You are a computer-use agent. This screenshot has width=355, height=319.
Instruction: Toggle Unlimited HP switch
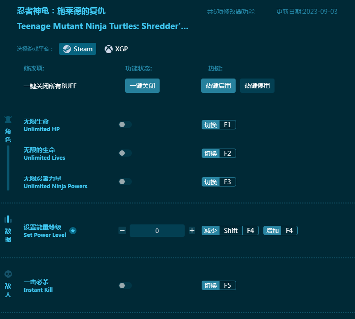(x=125, y=124)
